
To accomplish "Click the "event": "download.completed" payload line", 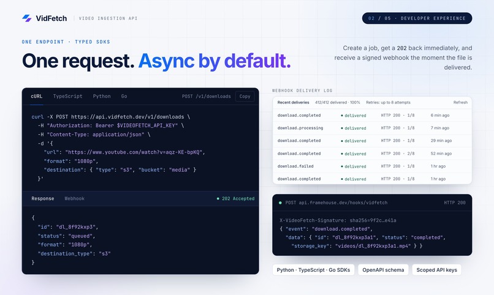I will tap(326, 229).
